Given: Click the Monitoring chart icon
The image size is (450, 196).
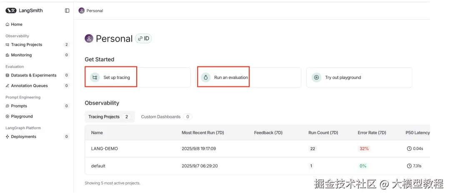Looking at the screenshot, I should pos(7,55).
